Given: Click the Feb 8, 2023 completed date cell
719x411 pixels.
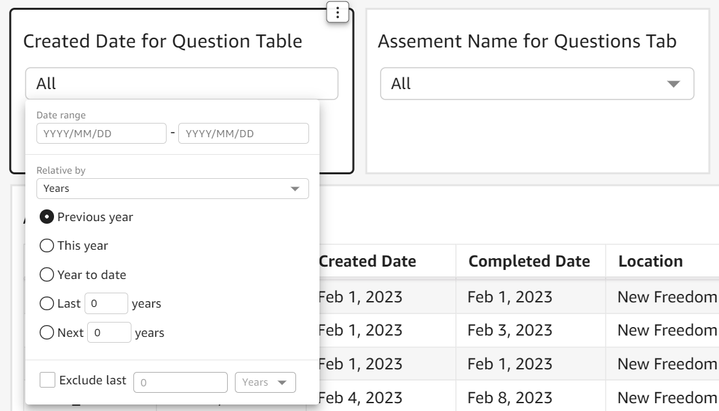Looking at the screenshot, I should 510,396.
